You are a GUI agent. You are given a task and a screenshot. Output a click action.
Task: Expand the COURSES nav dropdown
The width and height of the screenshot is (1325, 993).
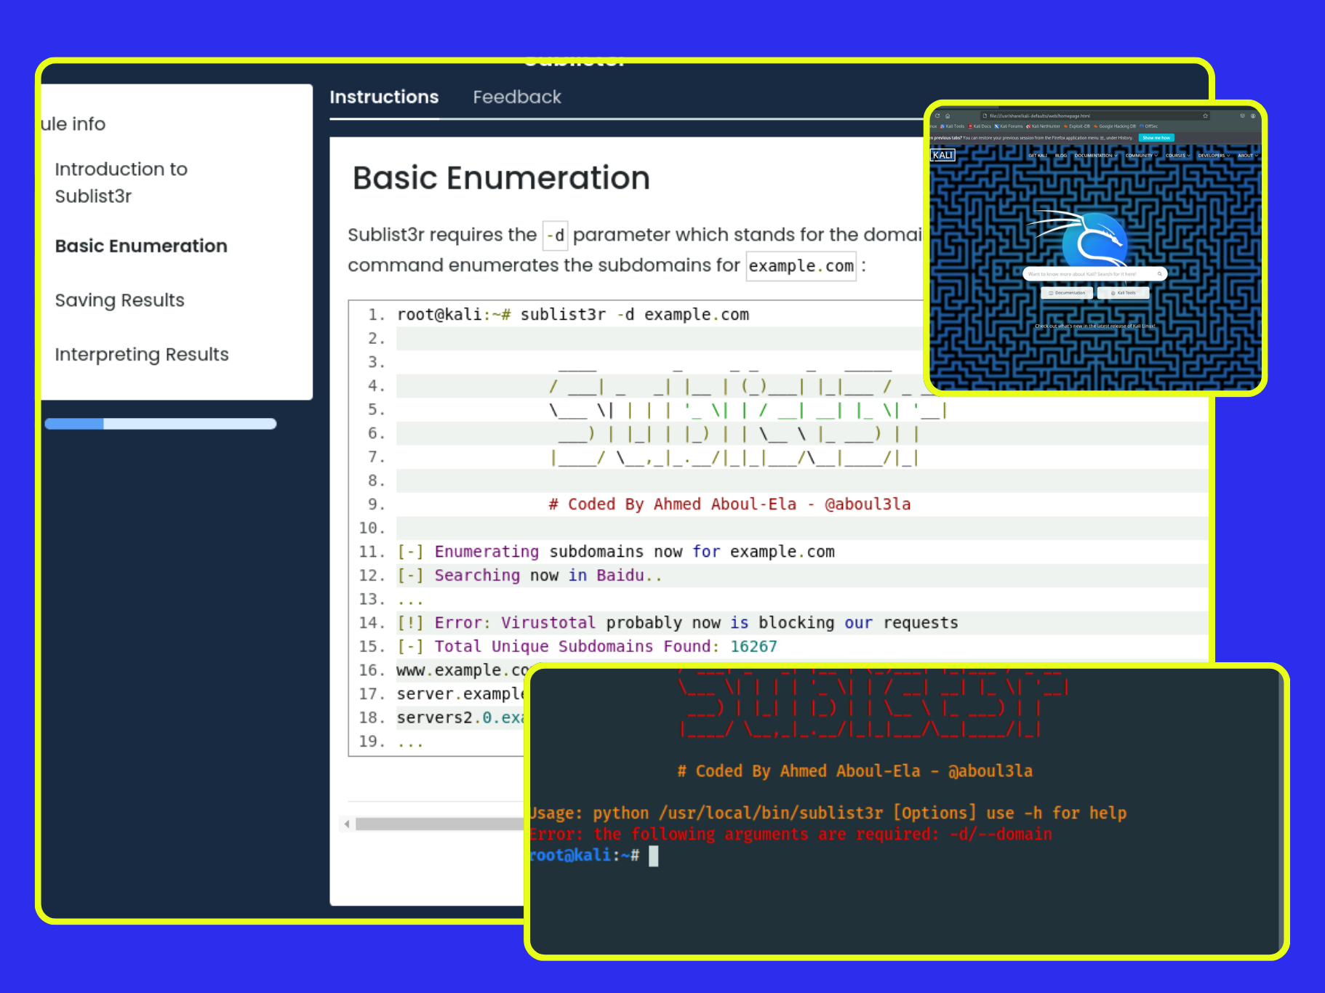1177,156
